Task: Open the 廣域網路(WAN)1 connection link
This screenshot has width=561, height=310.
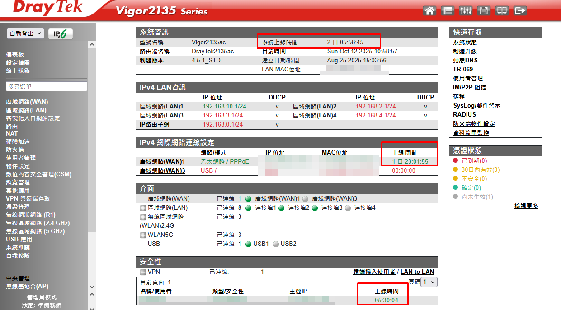Action: 162,161
